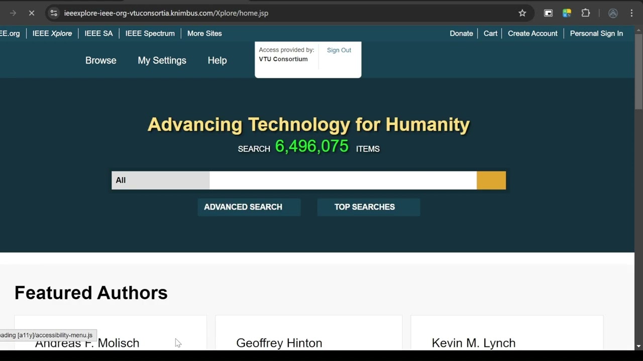
Task: Open the Chrome profile avatar
Action: click(613, 13)
